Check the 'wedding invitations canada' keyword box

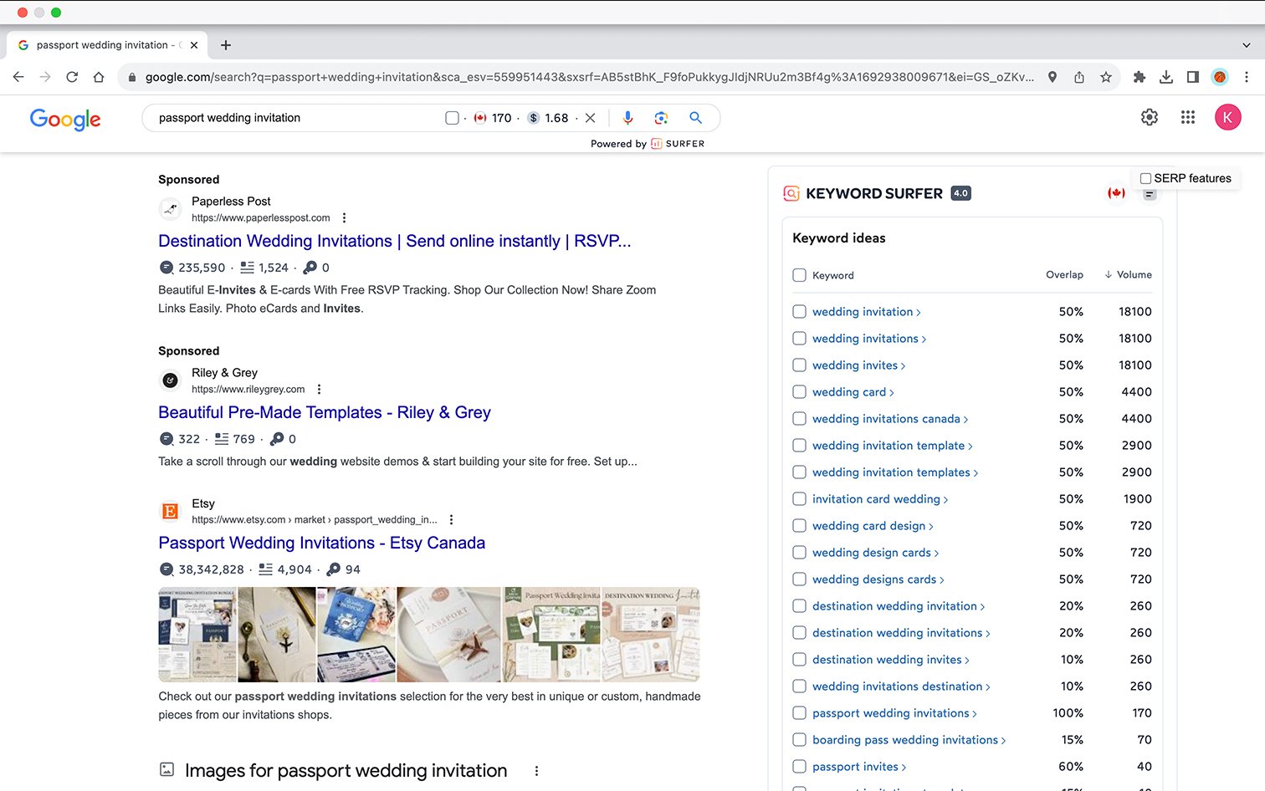[x=799, y=418]
